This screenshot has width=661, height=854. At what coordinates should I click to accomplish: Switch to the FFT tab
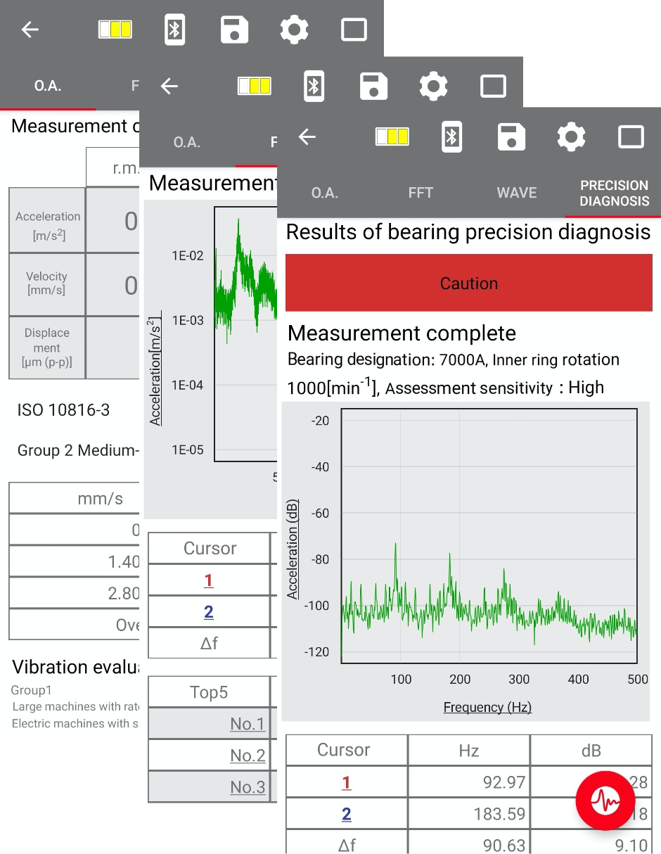[421, 192]
